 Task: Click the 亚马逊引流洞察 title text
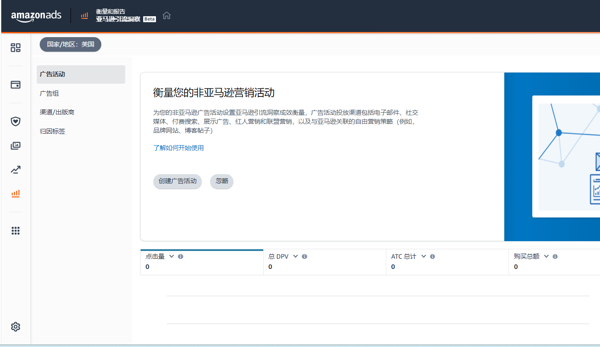coord(118,19)
